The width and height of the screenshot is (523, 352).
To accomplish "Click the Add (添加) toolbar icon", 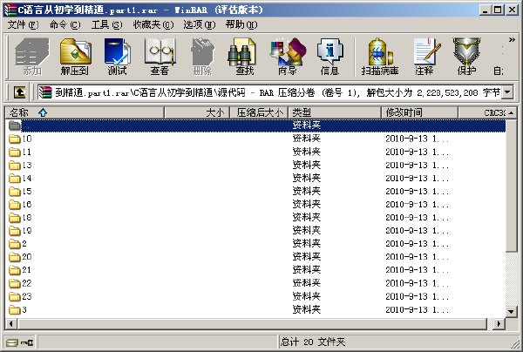I will (32, 57).
